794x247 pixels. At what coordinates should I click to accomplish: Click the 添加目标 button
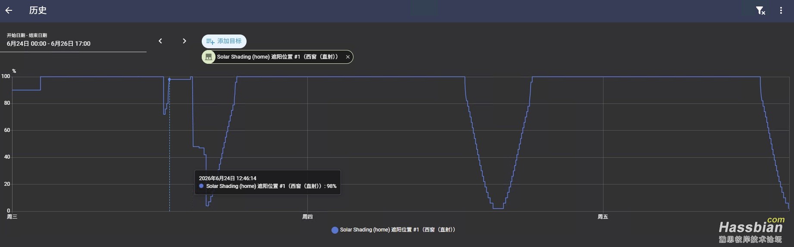(224, 41)
